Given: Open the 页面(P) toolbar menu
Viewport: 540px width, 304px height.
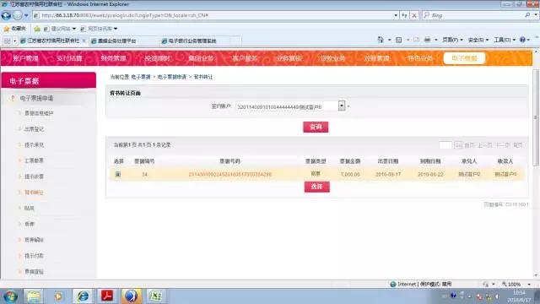Looking at the screenshot, I should coord(452,40).
